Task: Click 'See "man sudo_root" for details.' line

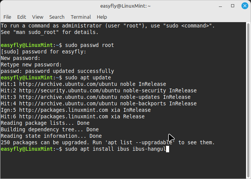Action: tap(50, 32)
